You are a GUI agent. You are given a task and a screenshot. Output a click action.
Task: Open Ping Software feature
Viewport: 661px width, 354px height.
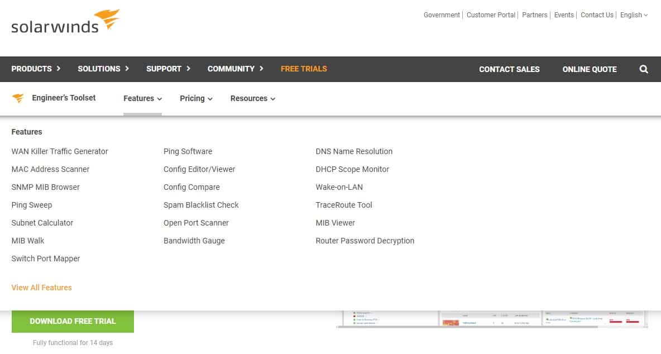coord(188,151)
